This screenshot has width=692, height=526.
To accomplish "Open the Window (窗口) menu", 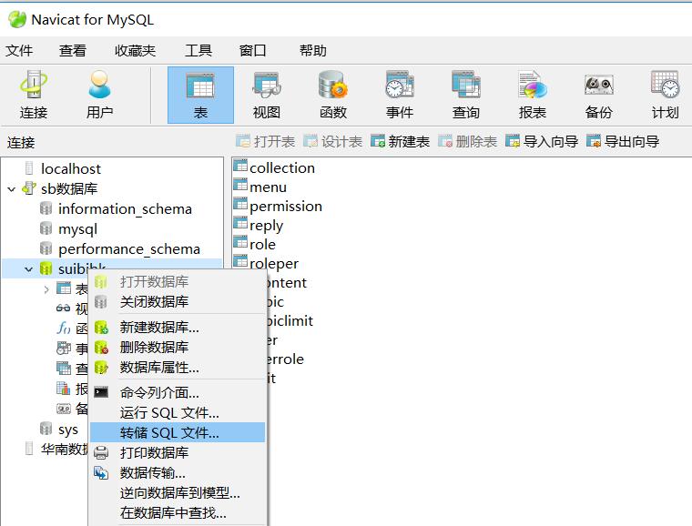I will point(252,51).
